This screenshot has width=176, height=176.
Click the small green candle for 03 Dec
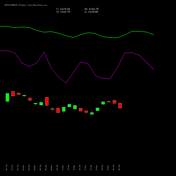click(x=36, y=103)
